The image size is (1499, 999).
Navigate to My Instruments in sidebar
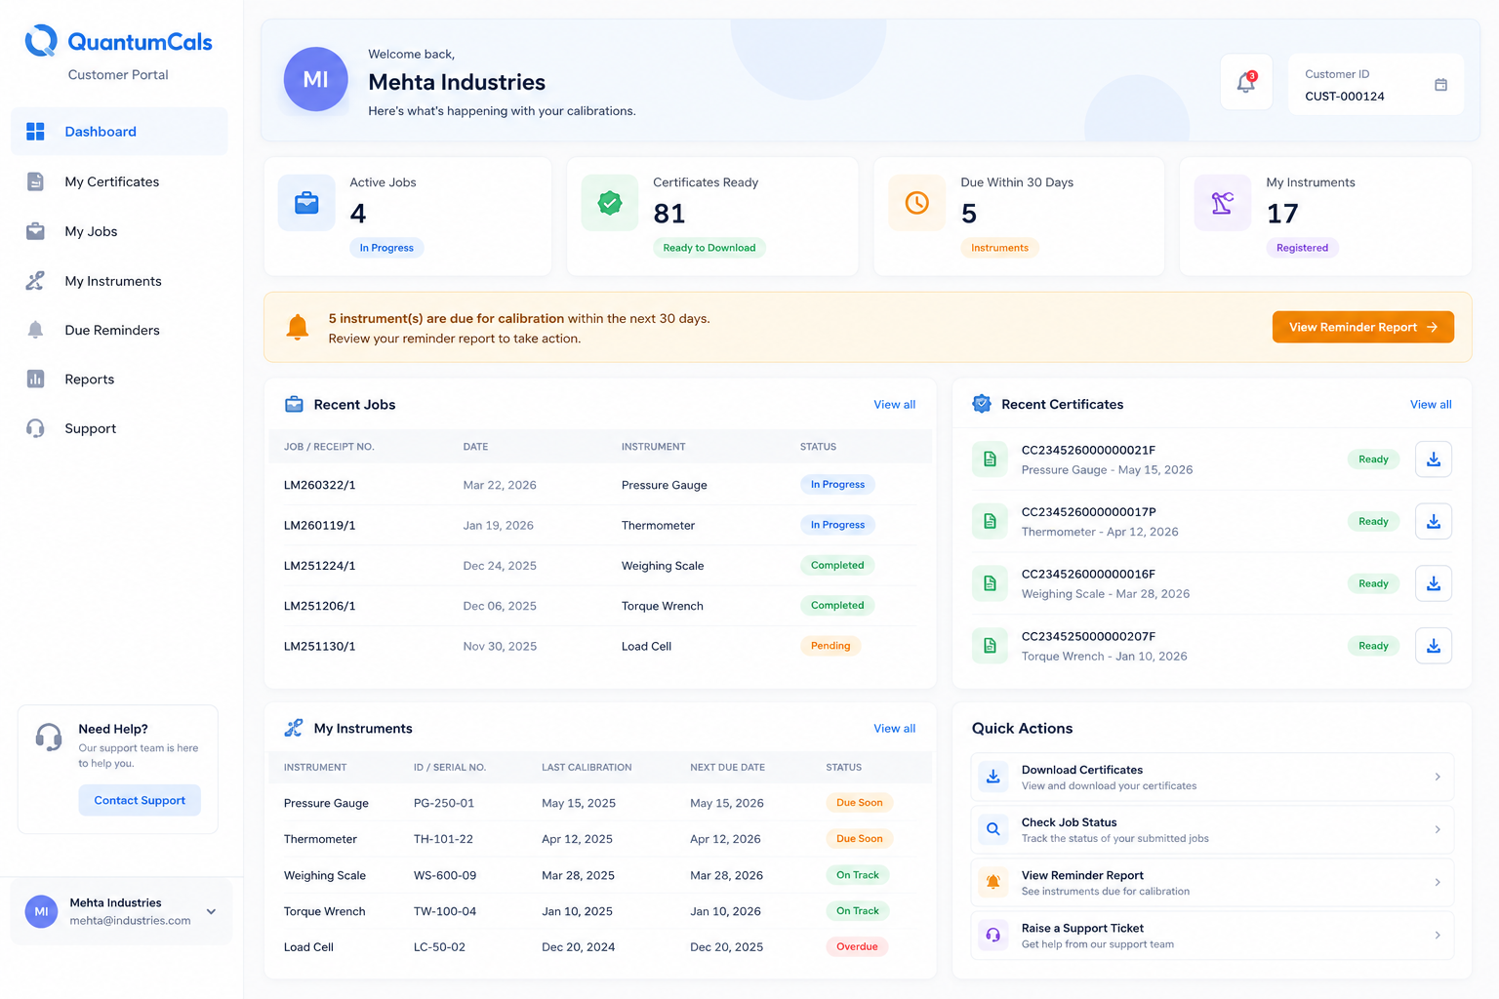pos(119,281)
